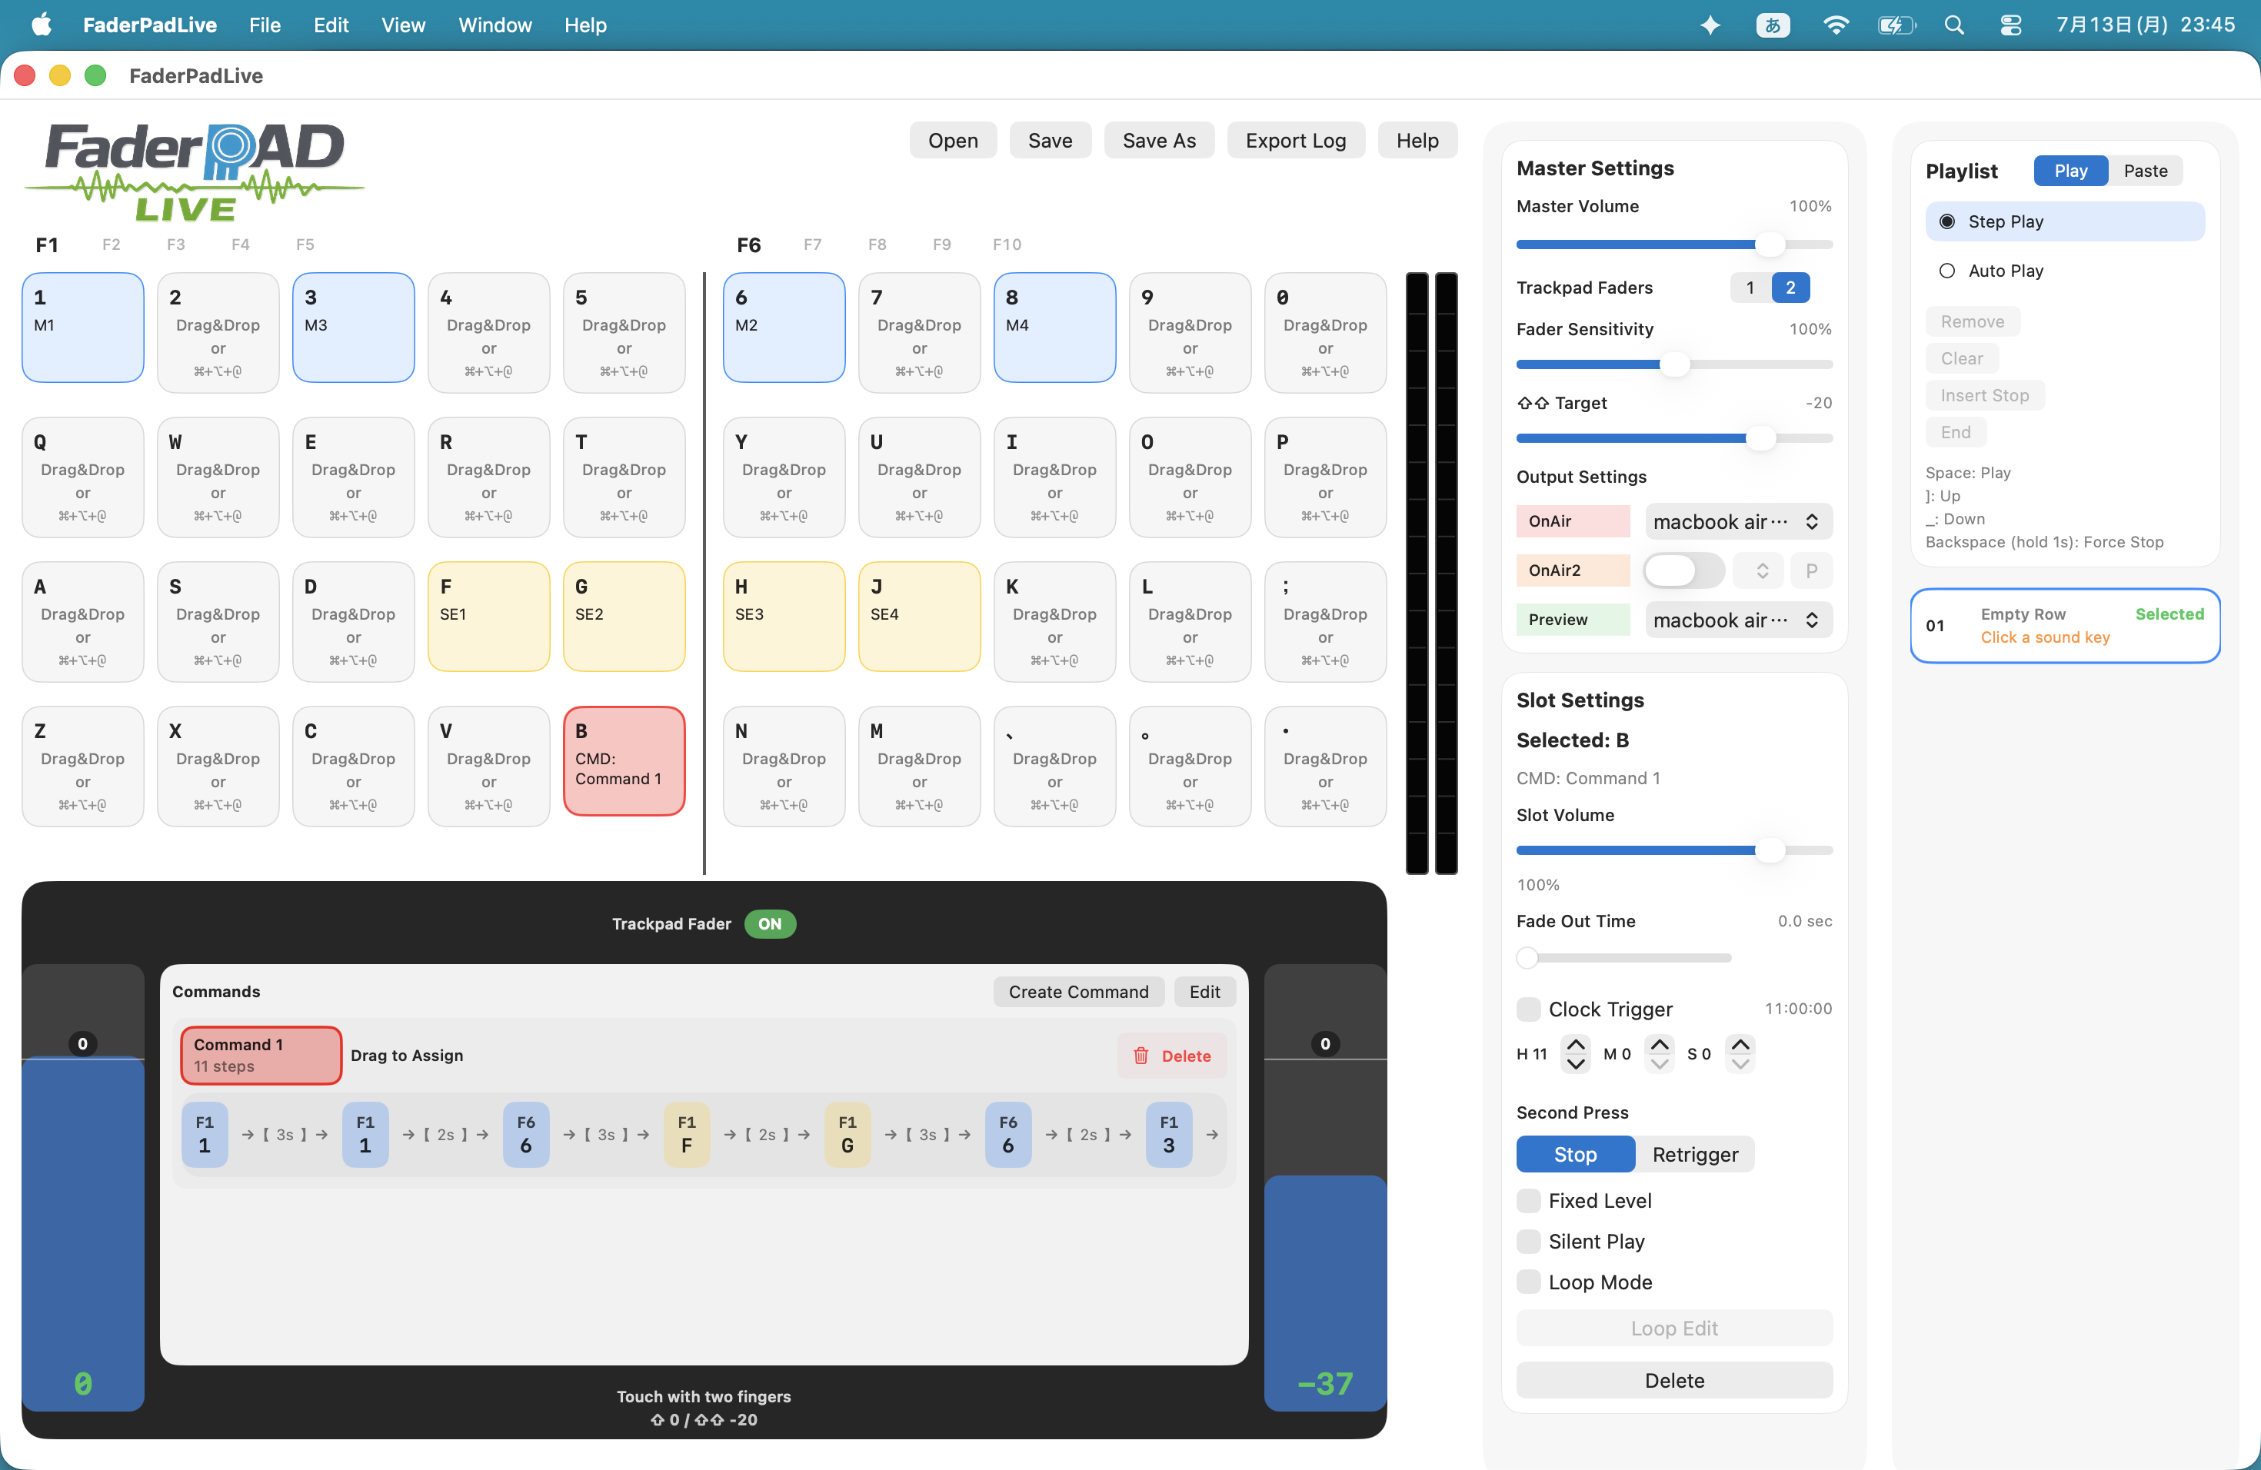2261x1470 pixels.
Task: Enable the Loop Mode checkbox
Action: pos(1529,1282)
